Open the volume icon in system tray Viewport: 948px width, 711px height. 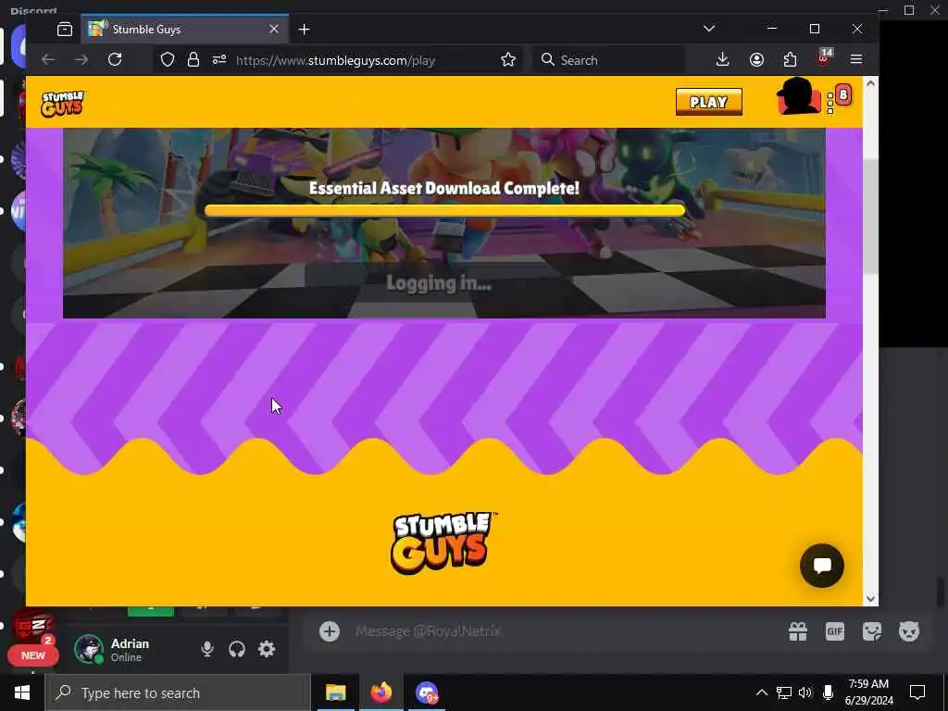[805, 692]
